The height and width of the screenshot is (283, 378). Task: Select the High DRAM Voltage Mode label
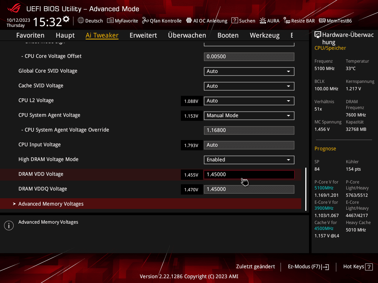(48, 159)
